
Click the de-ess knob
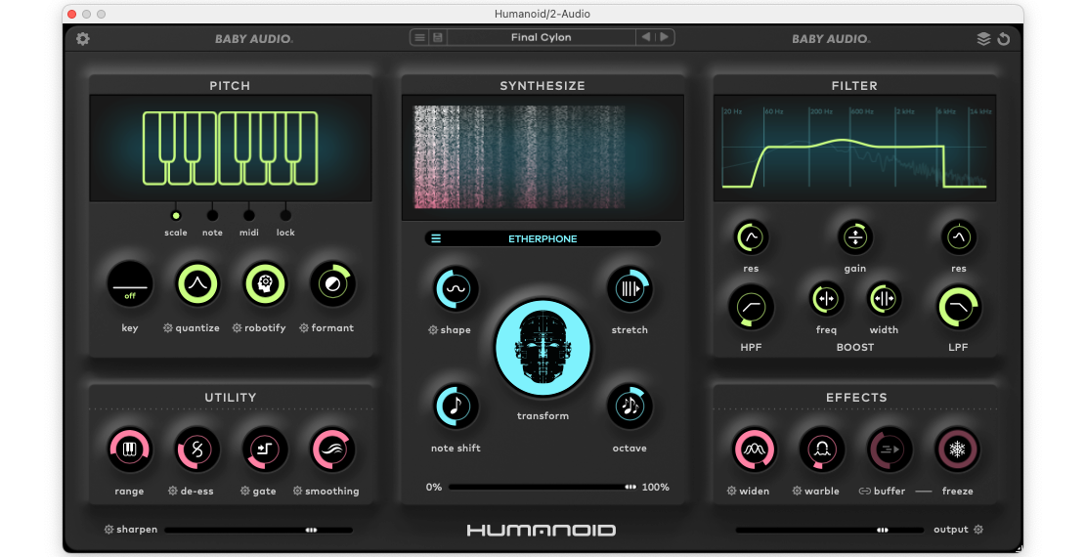coord(197,450)
